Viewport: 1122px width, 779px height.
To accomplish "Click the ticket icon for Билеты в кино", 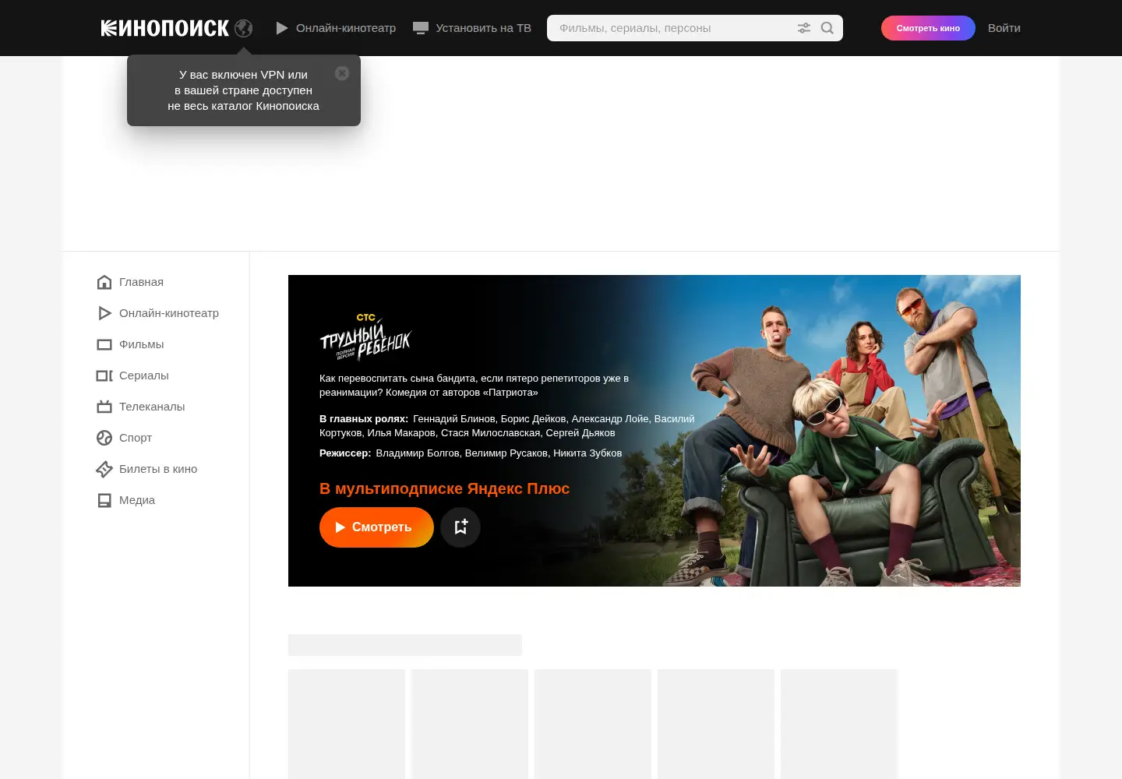I will 104,469.
